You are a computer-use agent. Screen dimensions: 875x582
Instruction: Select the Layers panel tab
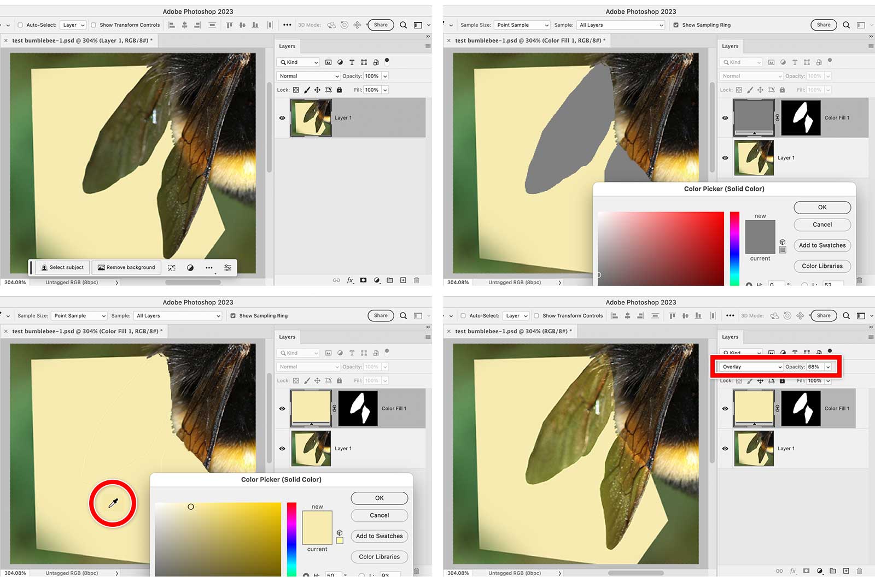(287, 46)
